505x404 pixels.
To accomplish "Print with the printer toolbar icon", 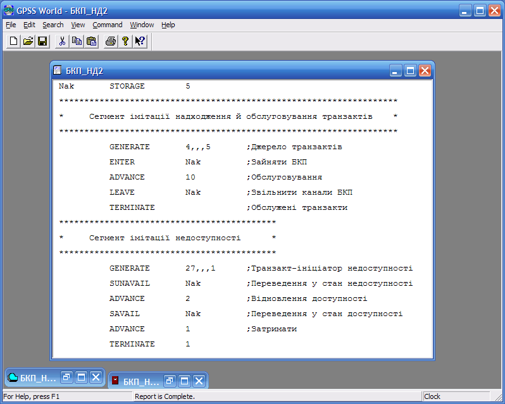I will pos(111,42).
